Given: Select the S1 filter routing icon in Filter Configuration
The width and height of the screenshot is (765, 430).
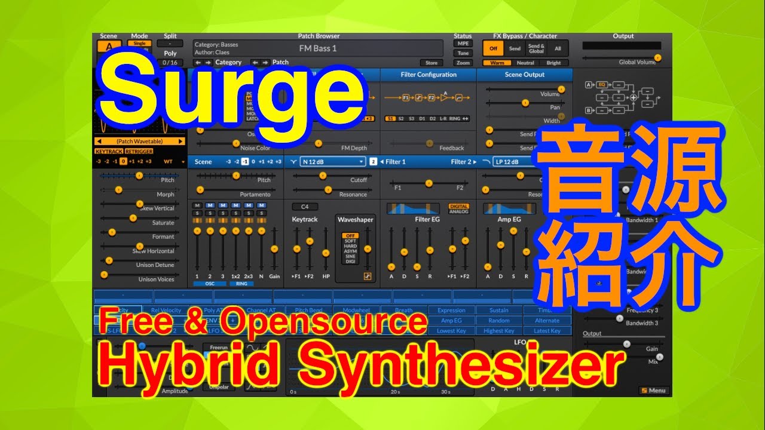Looking at the screenshot, I should click(390, 119).
